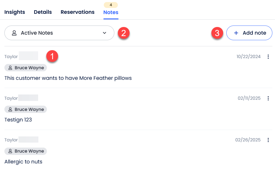Viewport: 275px width, 169px height.
Task: Click the red numbered marker 3
Action: [x=217, y=33]
